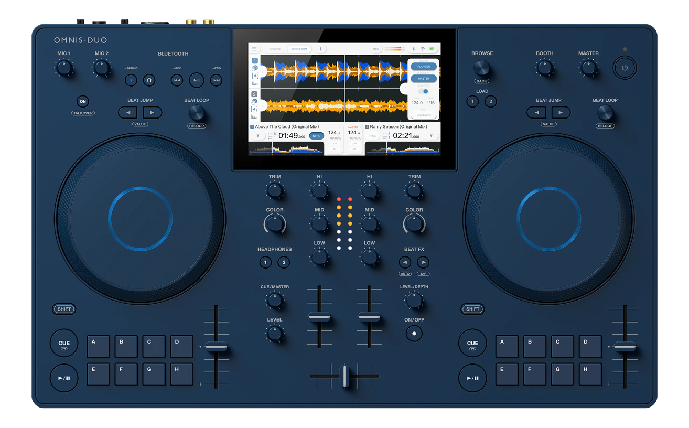689x428 pixels.
Task: Open the FLANGER beat FX selector
Action: pyautogui.click(x=424, y=67)
